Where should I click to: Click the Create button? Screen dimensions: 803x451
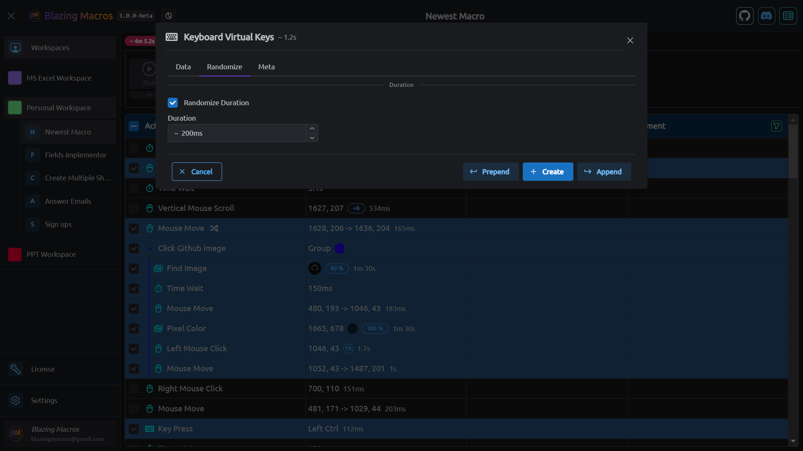click(x=548, y=172)
